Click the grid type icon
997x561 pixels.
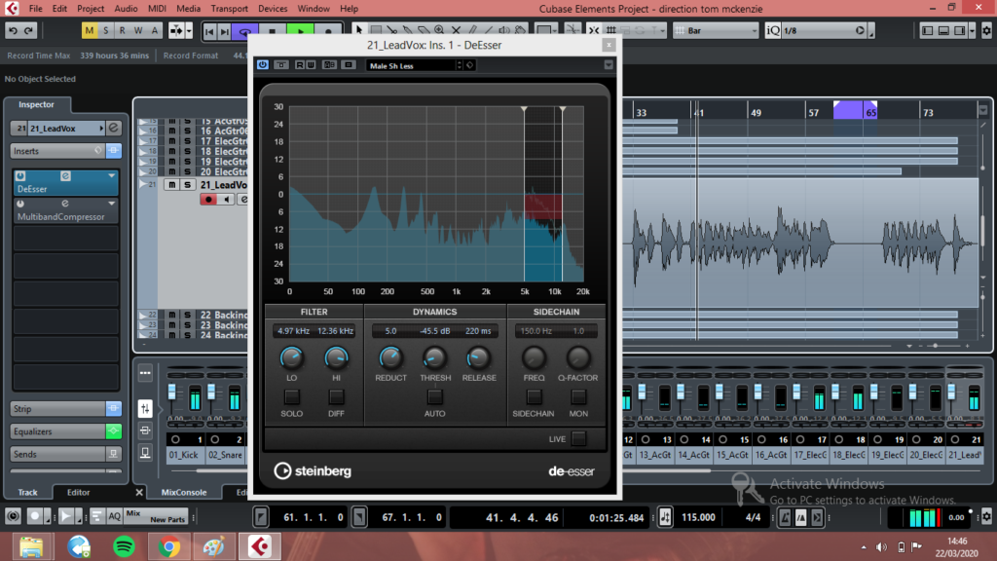click(680, 30)
